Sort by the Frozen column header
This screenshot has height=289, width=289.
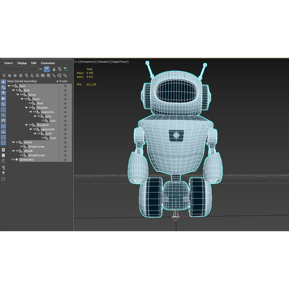64,81
